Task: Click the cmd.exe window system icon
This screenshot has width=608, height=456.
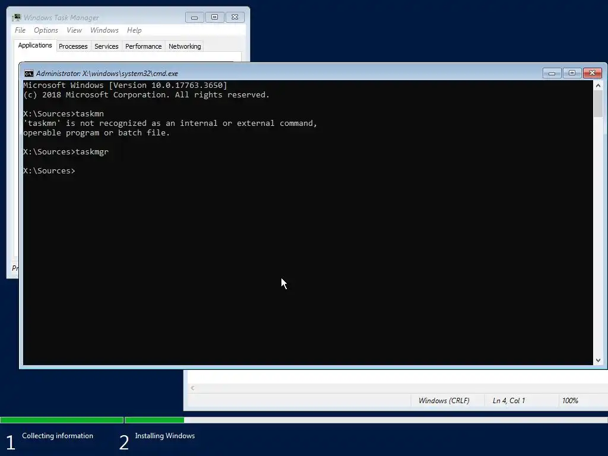Action: 28,74
